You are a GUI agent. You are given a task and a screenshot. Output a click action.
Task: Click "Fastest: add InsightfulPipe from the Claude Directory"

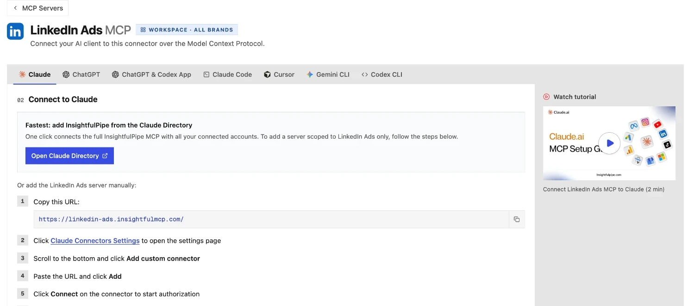109,125
